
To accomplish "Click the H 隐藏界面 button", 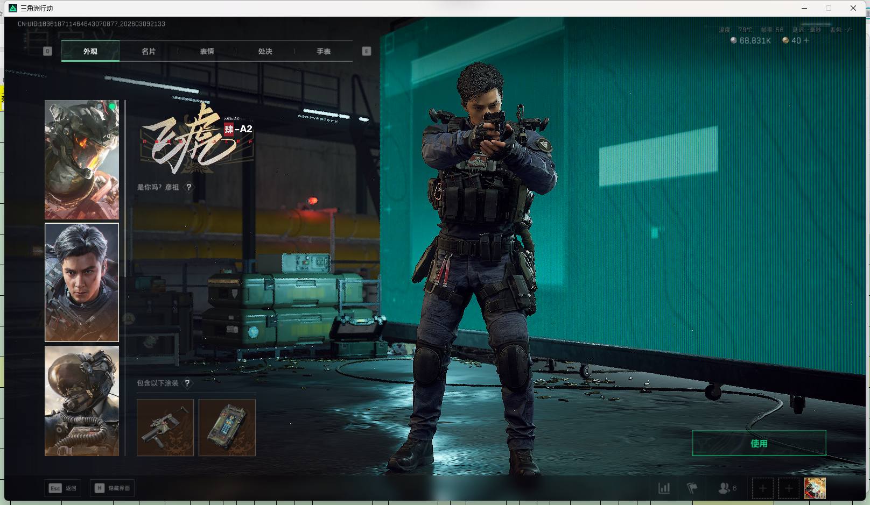I will pyautogui.click(x=113, y=488).
